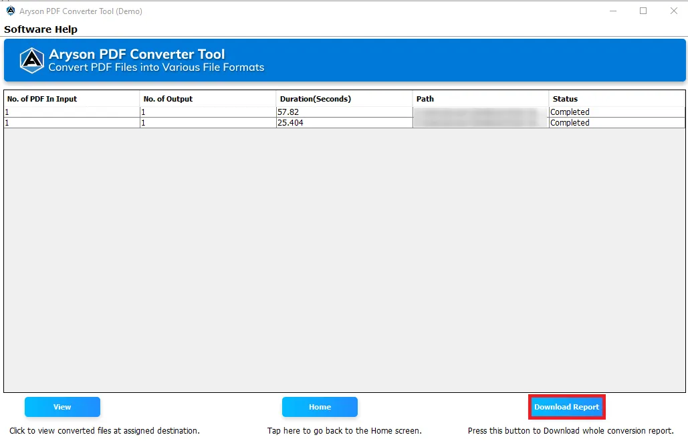Click the View button
This screenshot has height=443, width=688.
pos(62,407)
